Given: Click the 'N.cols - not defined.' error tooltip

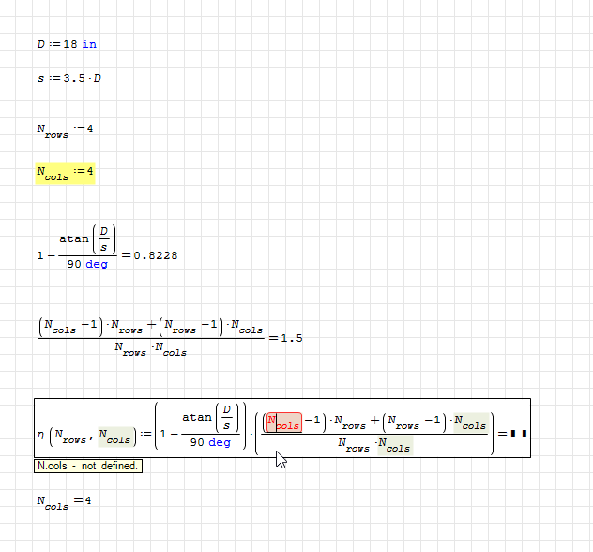Looking at the screenshot, I should tap(88, 466).
